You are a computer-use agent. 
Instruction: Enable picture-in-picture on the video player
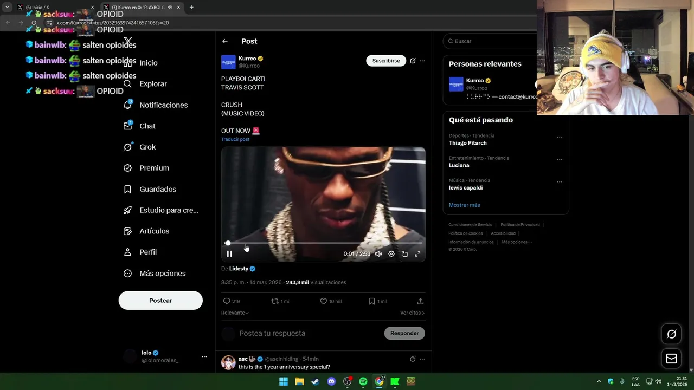coord(404,253)
